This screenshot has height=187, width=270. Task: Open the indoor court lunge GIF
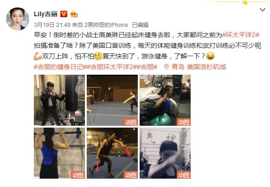point(112,100)
